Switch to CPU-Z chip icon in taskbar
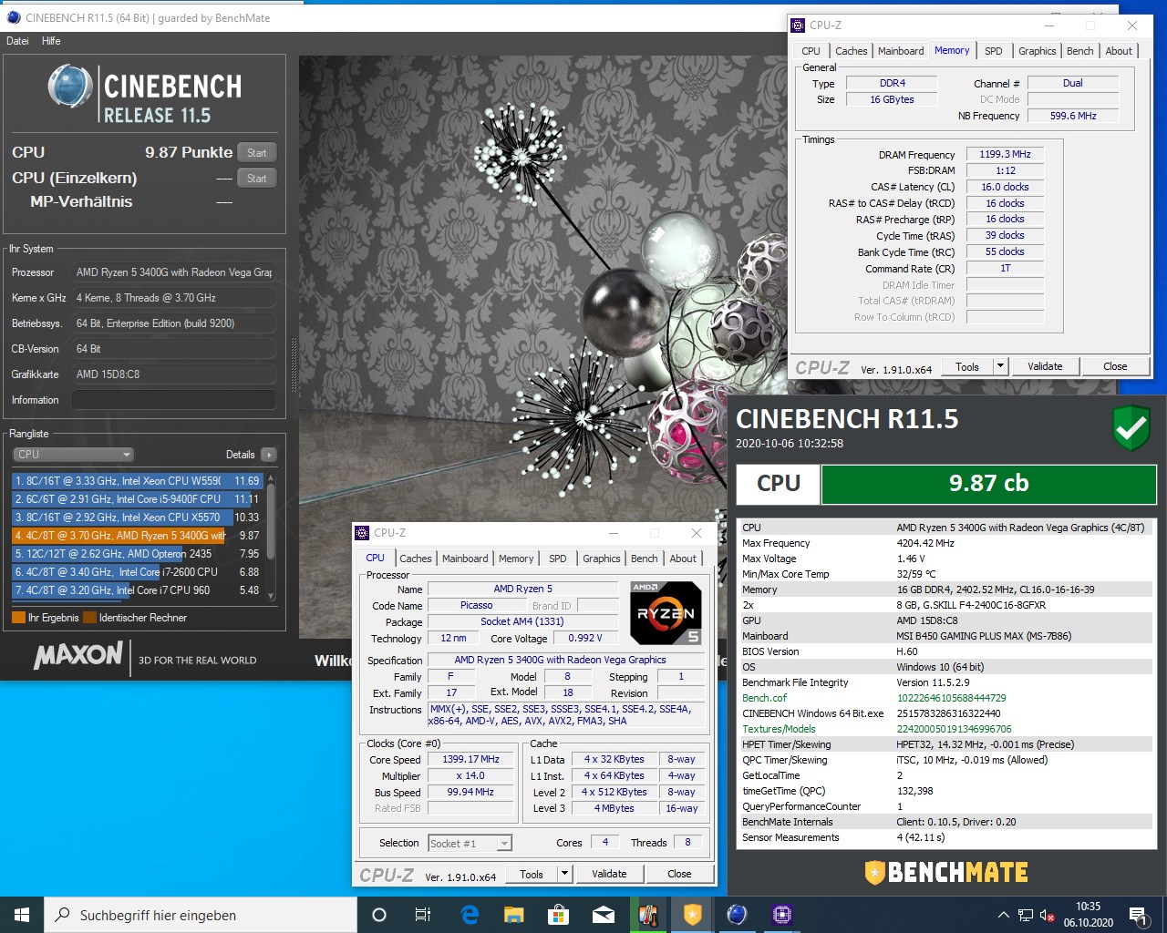 click(x=781, y=915)
